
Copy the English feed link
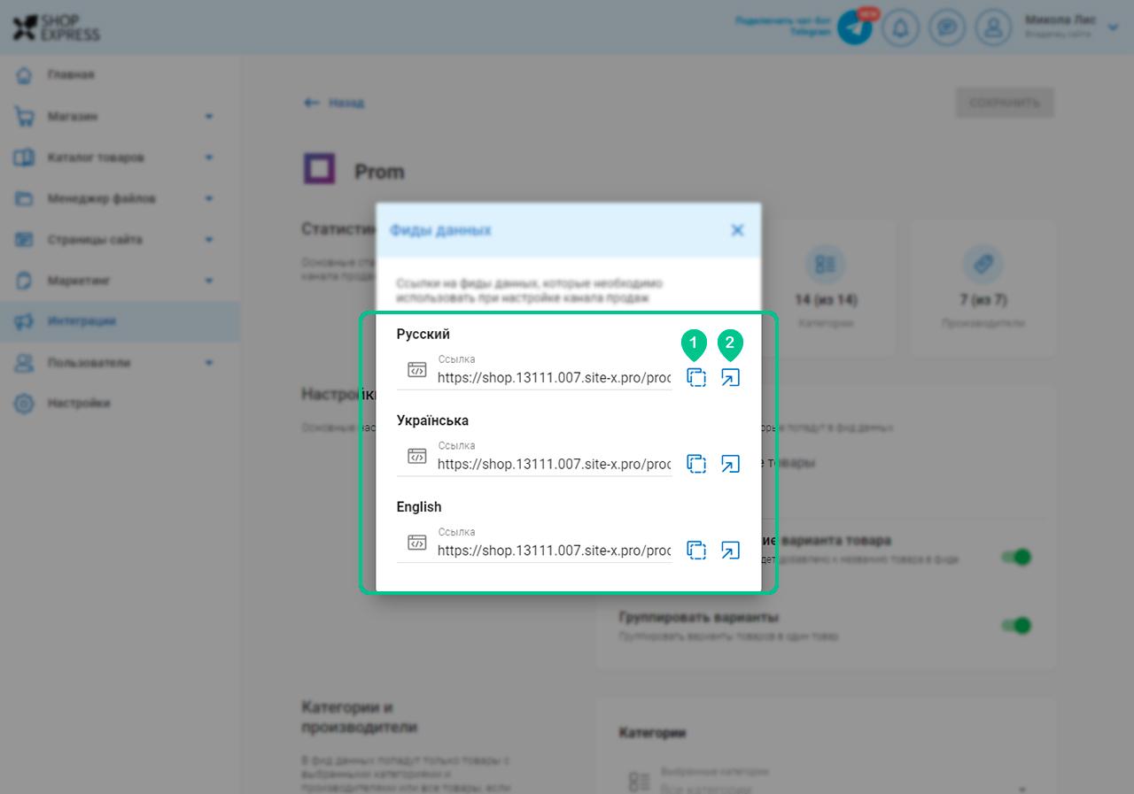[x=696, y=550]
